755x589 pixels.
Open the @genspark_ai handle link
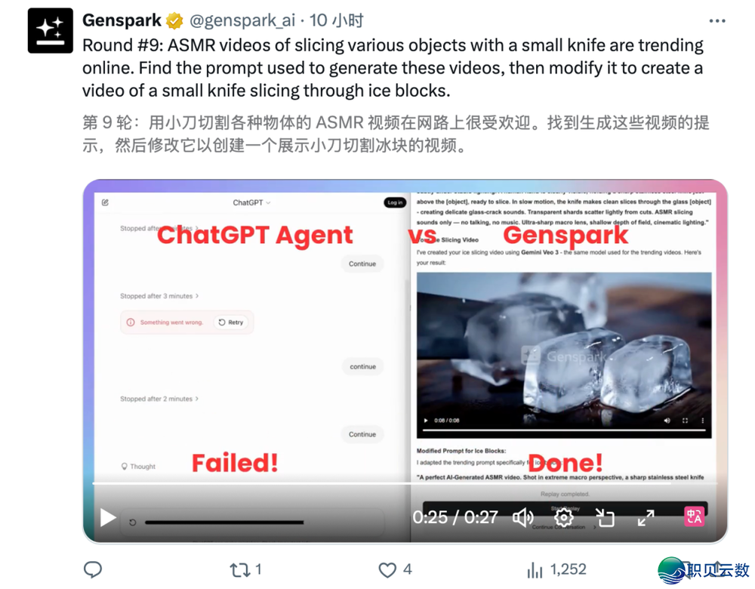(242, 20)
